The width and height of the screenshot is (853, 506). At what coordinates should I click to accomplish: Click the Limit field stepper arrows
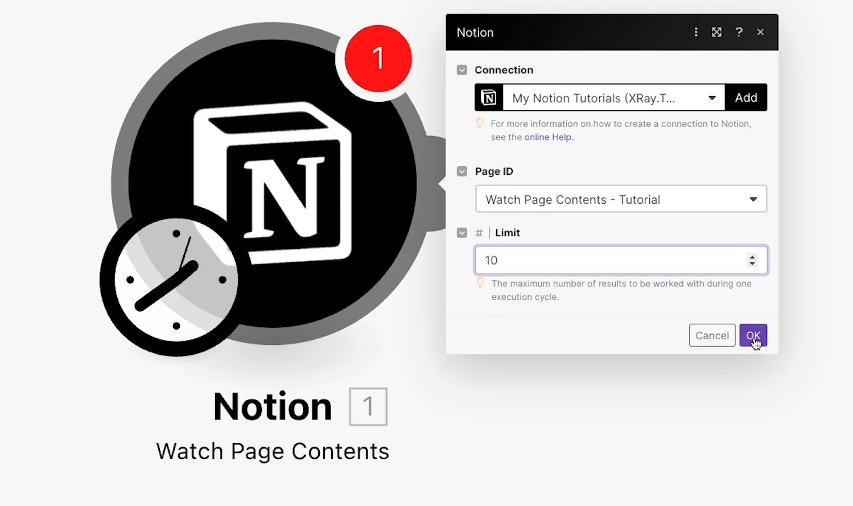click(752, 260)
